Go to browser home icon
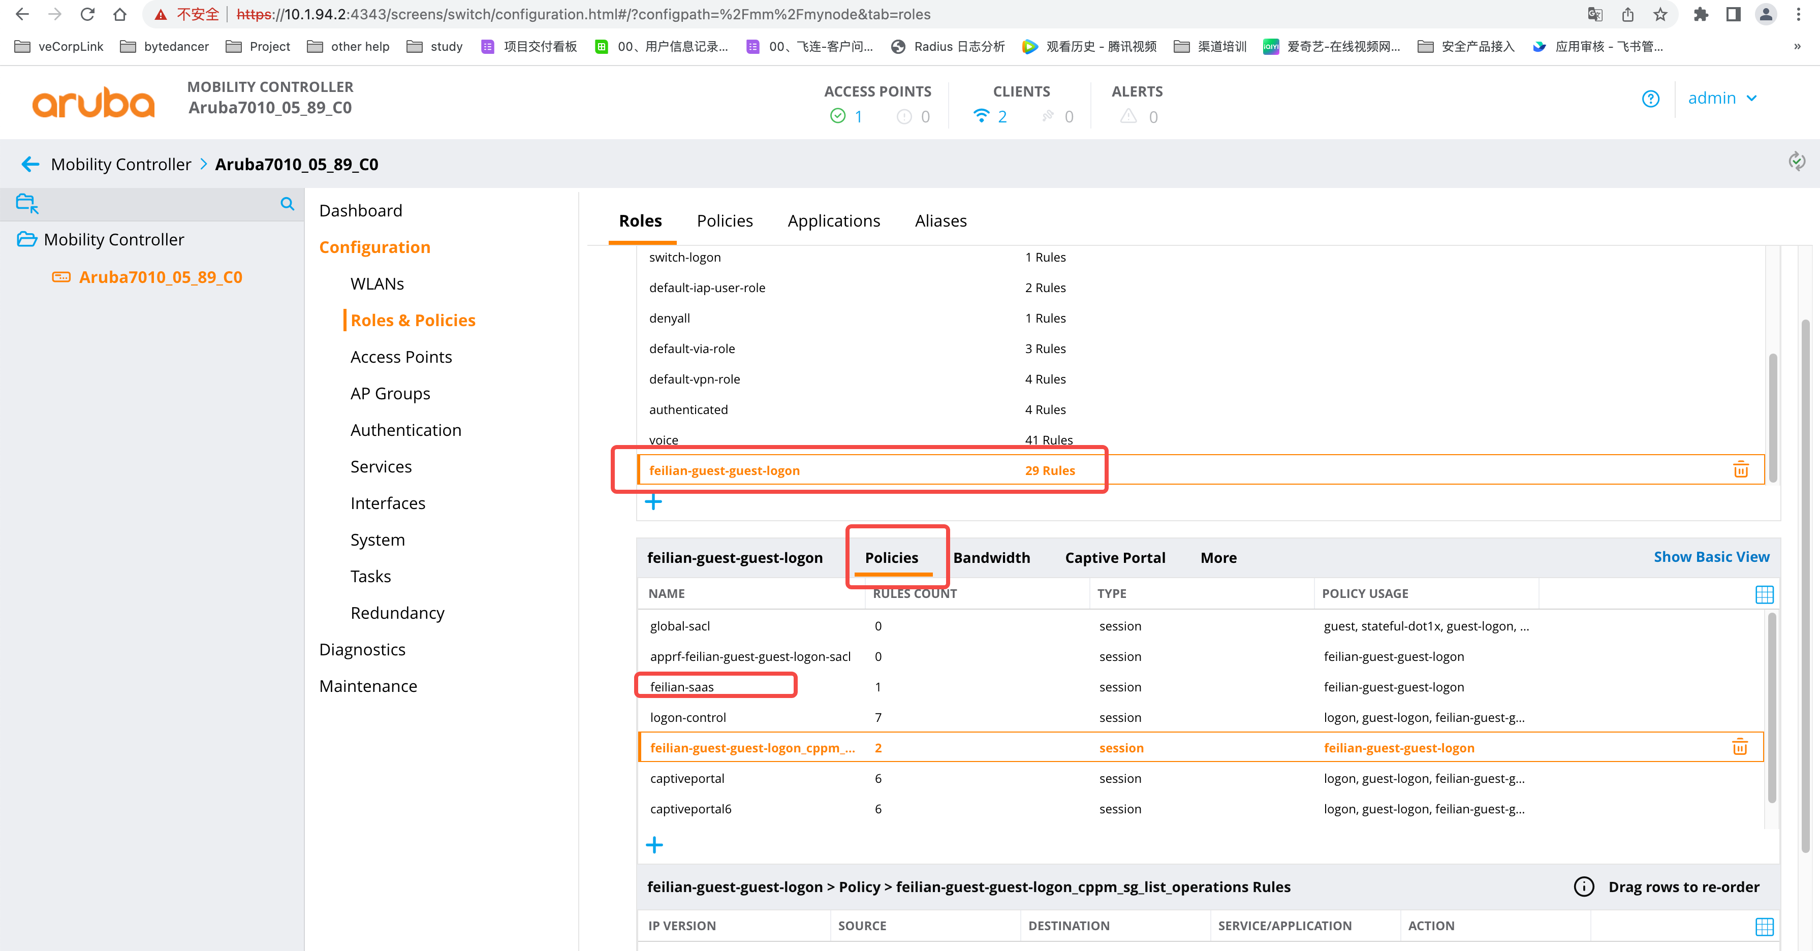Viewport: 1820px width, 951px height. coord(120,14)
